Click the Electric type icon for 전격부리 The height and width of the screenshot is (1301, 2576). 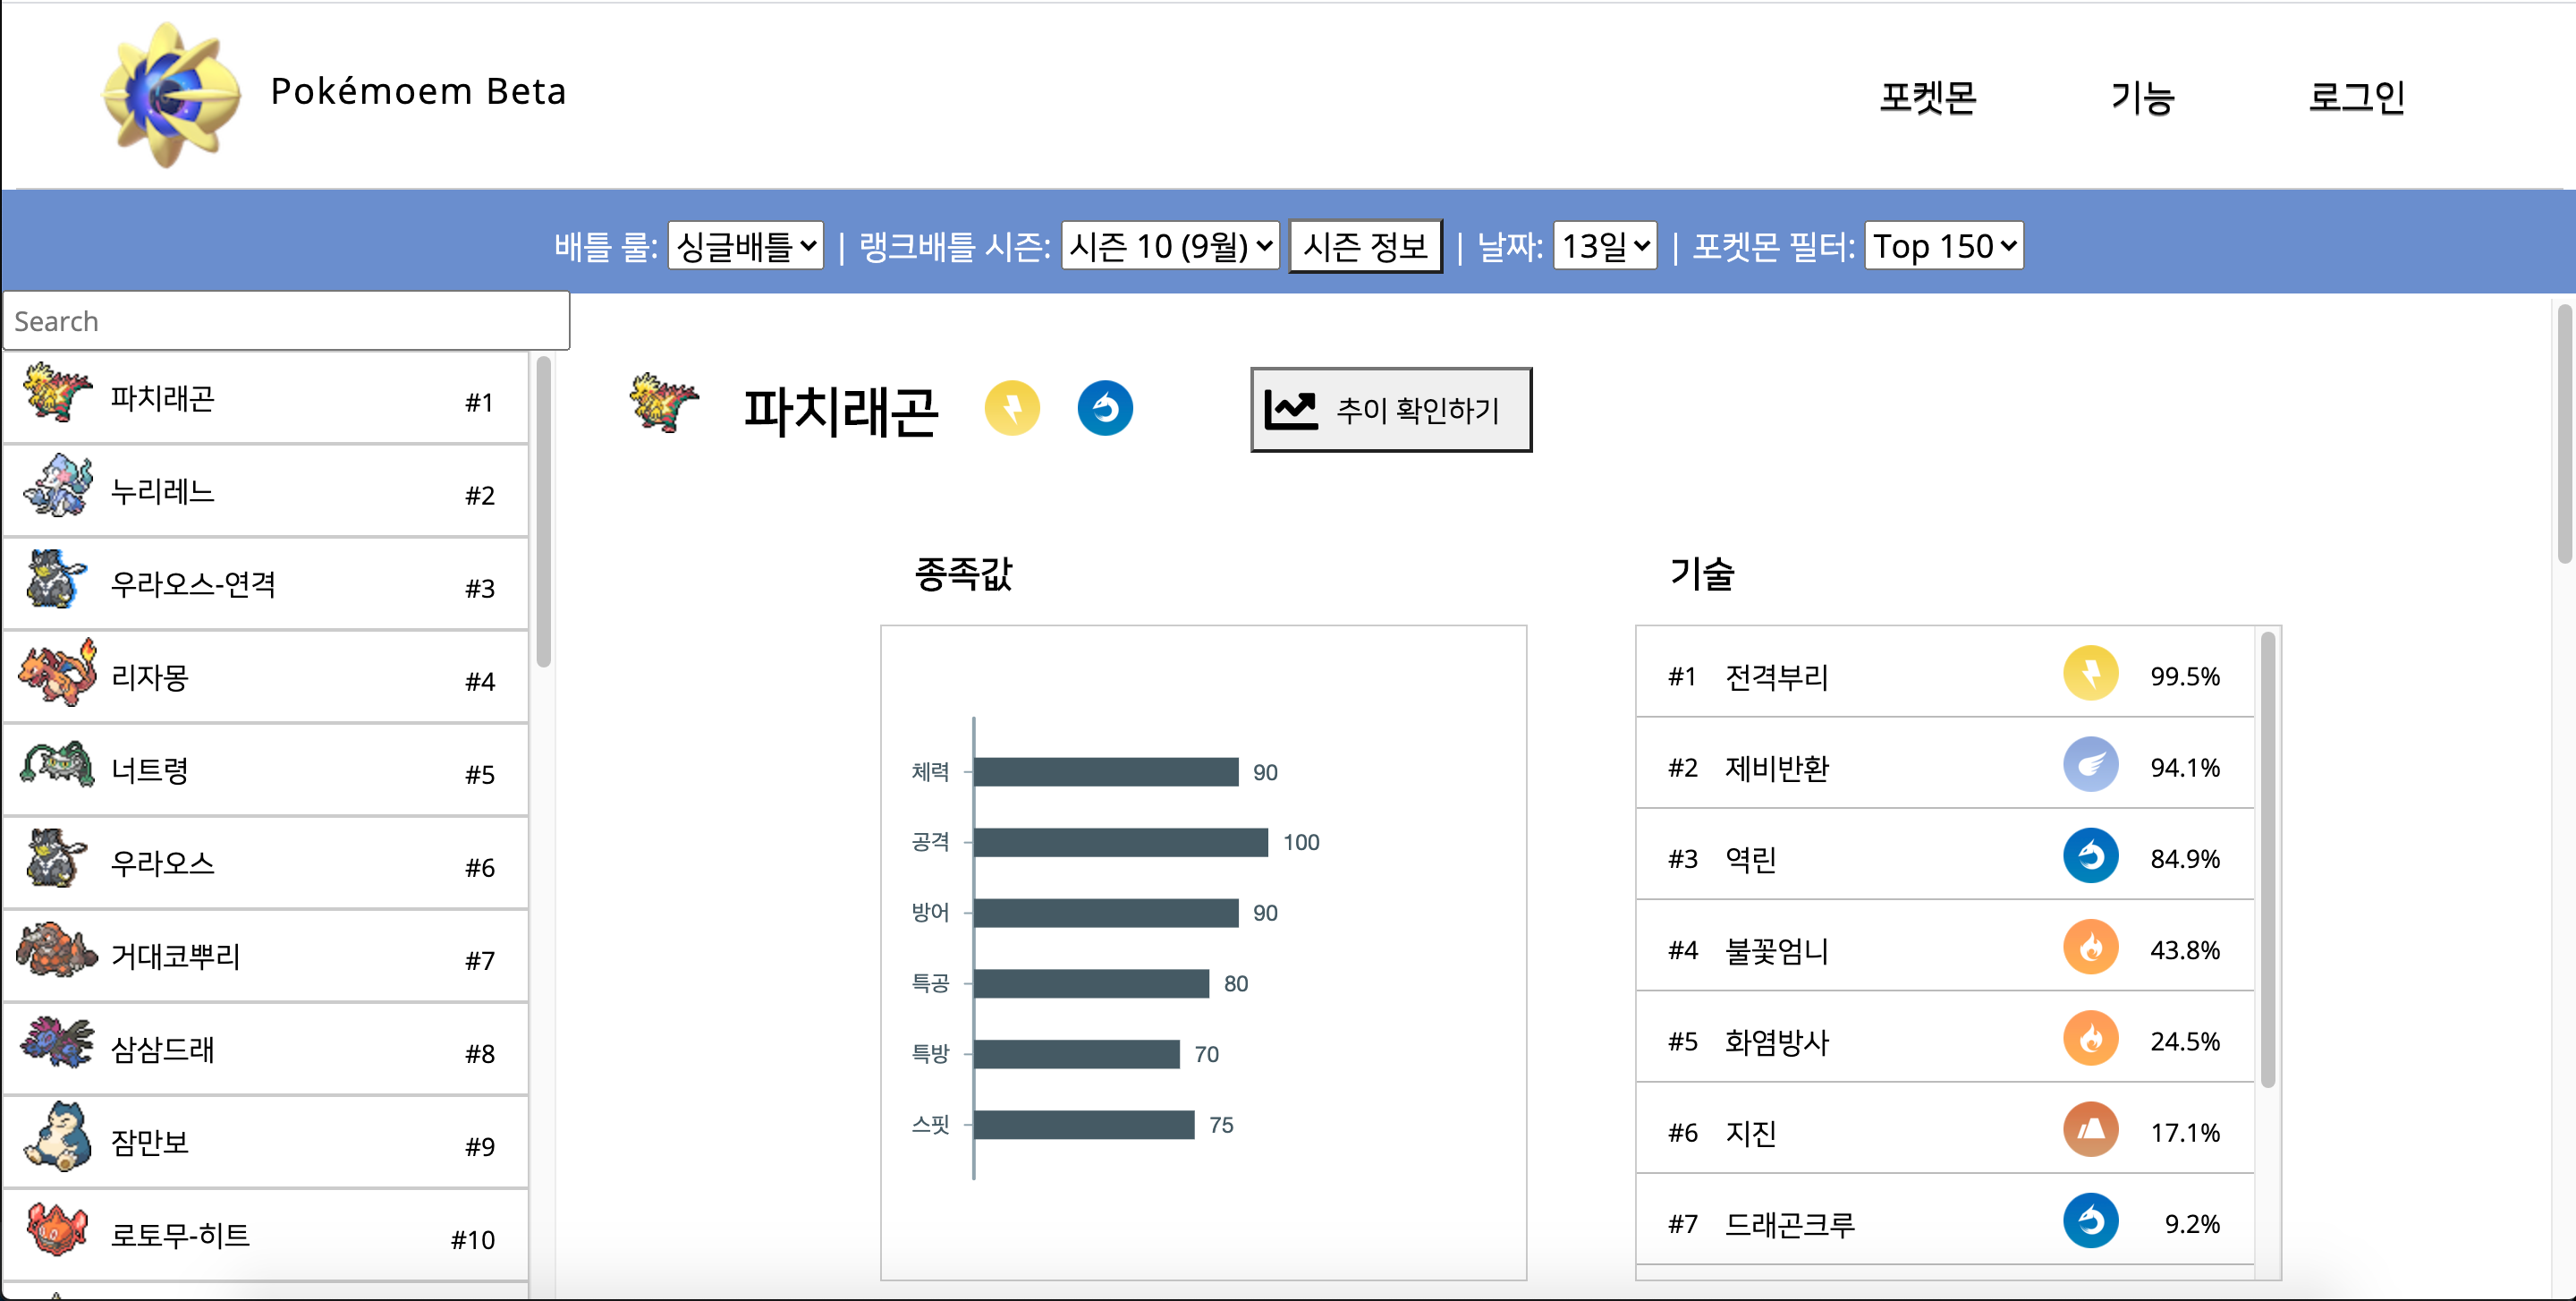click(2089, 674)
